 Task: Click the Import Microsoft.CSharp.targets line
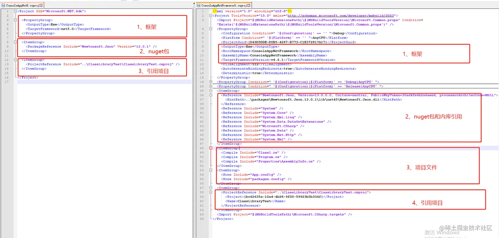(x=284, y=214)
